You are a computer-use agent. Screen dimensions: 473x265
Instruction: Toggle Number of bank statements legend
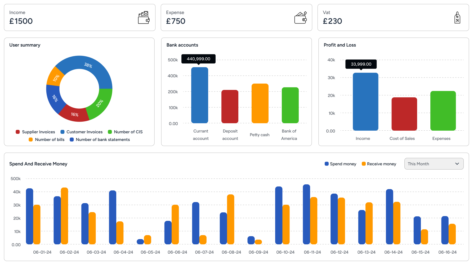coord(100,140)
